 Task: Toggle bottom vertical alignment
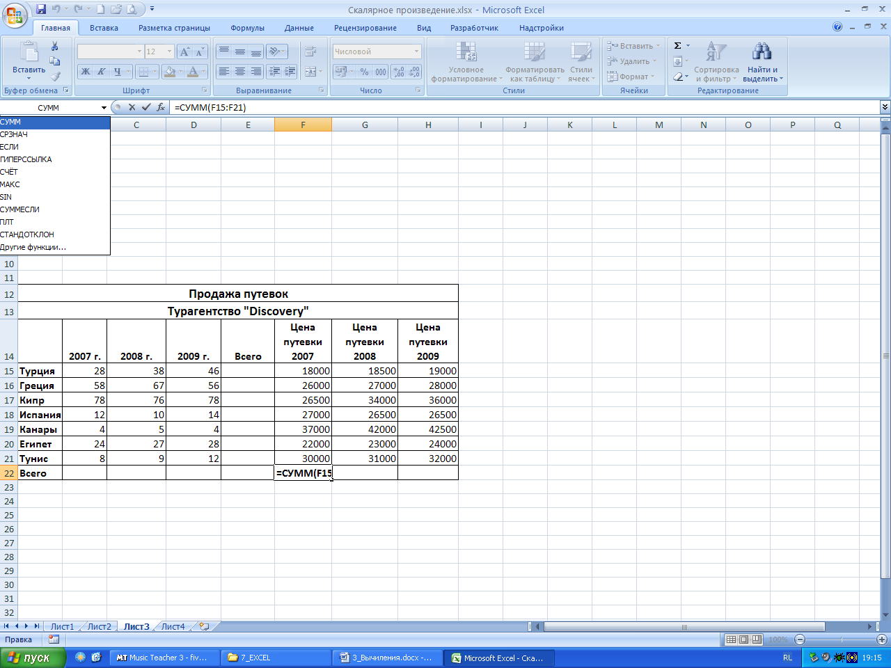pyautogui.click(x=256, y=51)
